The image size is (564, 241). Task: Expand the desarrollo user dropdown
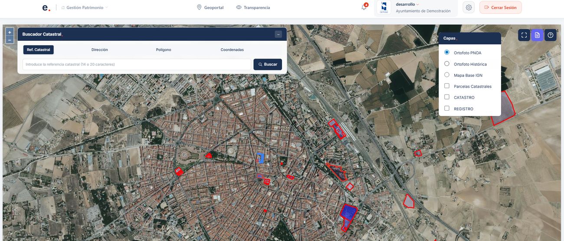point(407,4)
